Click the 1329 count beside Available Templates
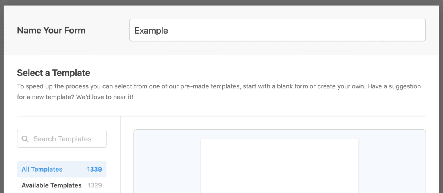The height and width of the screenshot is (193, 443). point(95,185)
